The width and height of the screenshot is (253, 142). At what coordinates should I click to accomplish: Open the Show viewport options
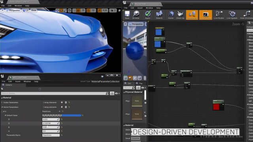(34, 11)
